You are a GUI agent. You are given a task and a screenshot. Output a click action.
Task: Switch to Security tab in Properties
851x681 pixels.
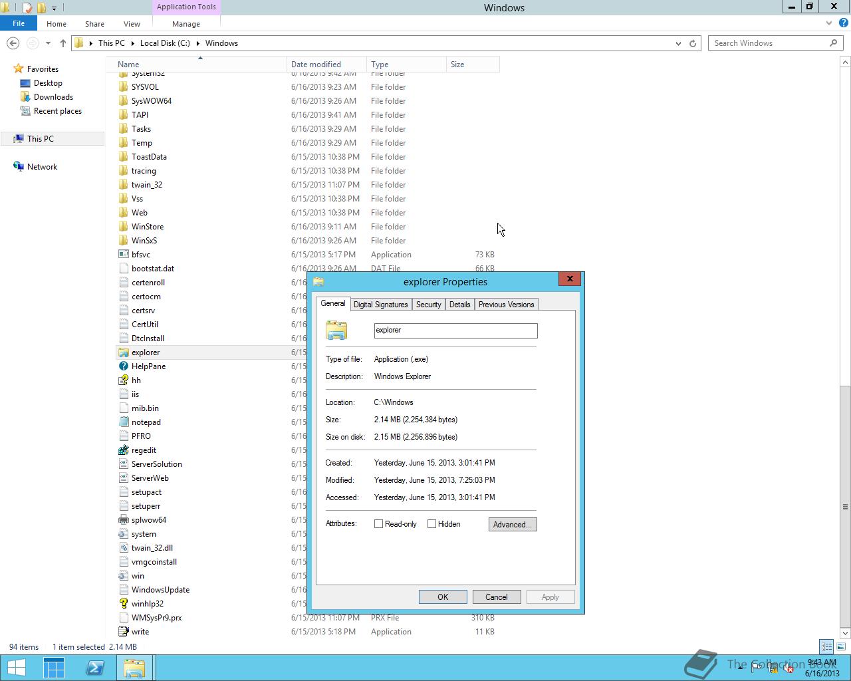click(x=428, y=305)
